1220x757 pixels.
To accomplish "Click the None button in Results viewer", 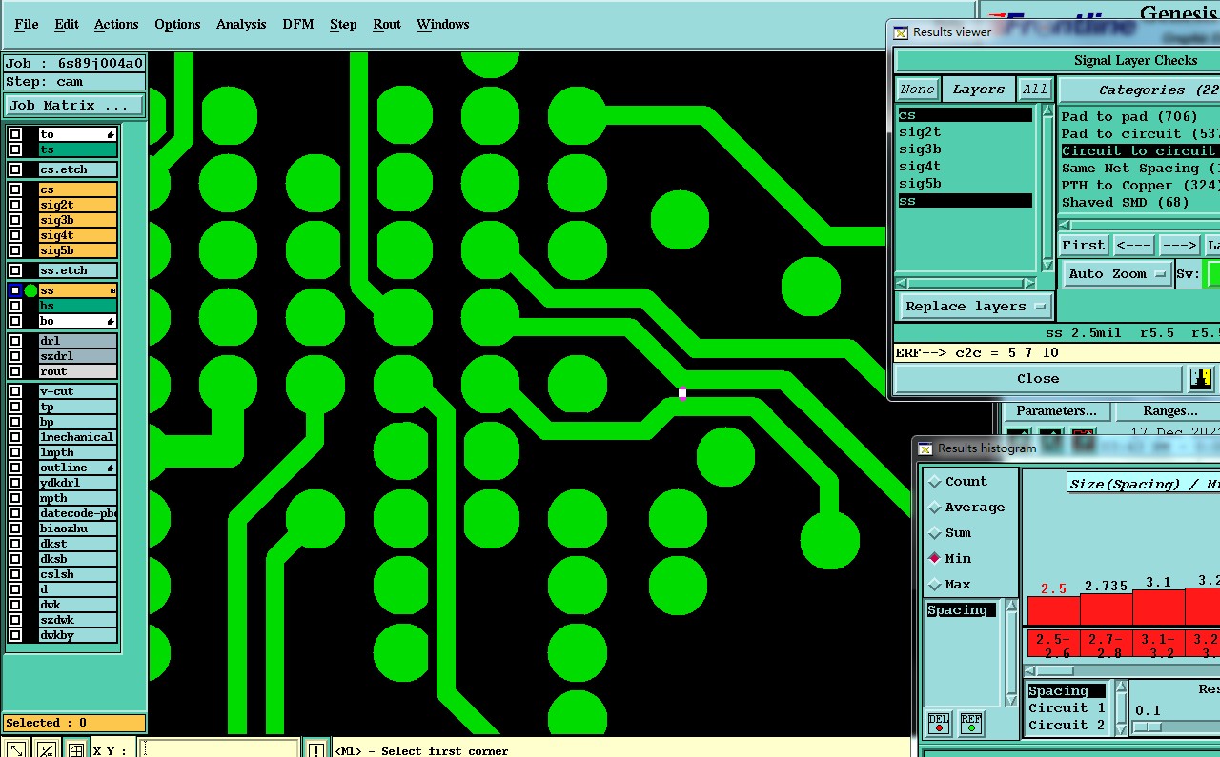I will [917, 90].
